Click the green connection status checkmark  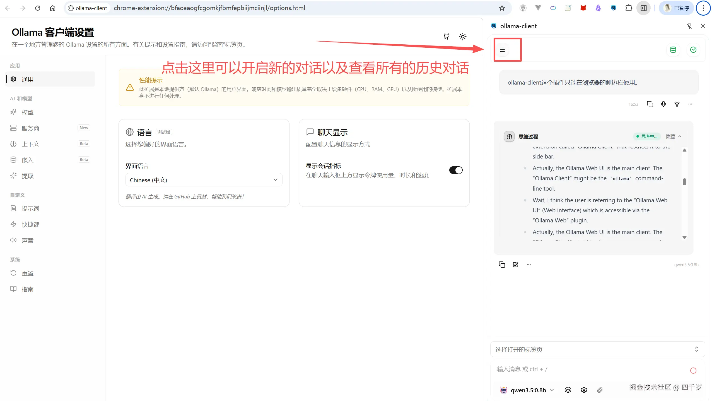click(x=693, y=50)
